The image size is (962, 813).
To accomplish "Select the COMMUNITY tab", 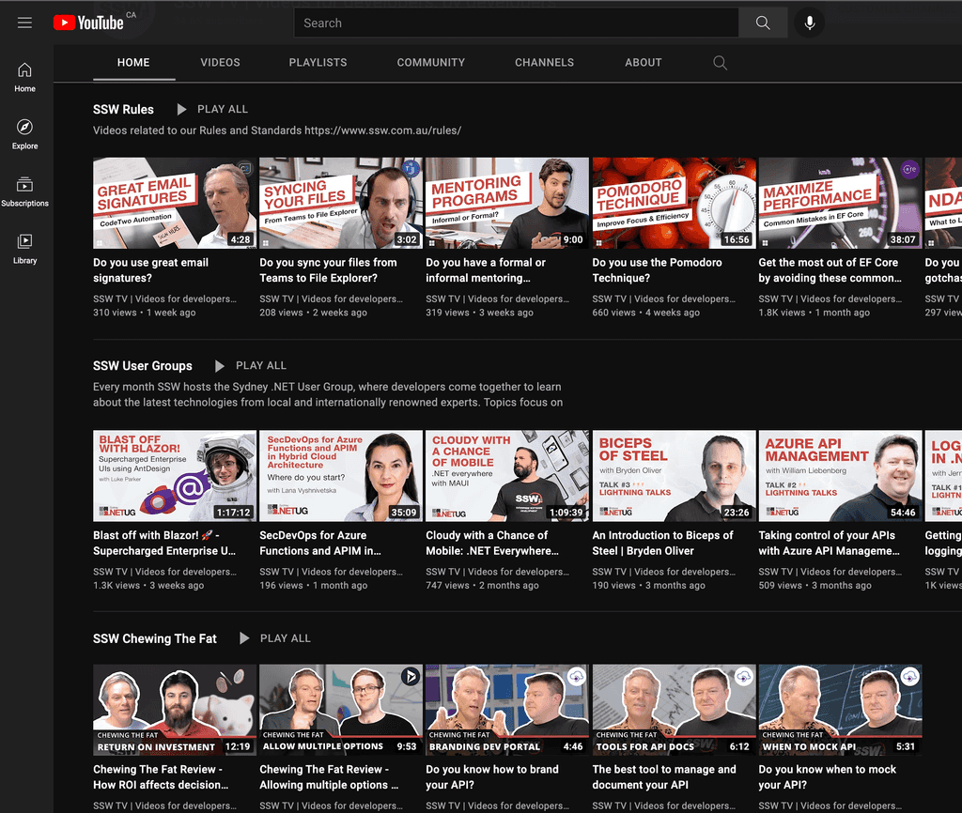I will (430, 63).
